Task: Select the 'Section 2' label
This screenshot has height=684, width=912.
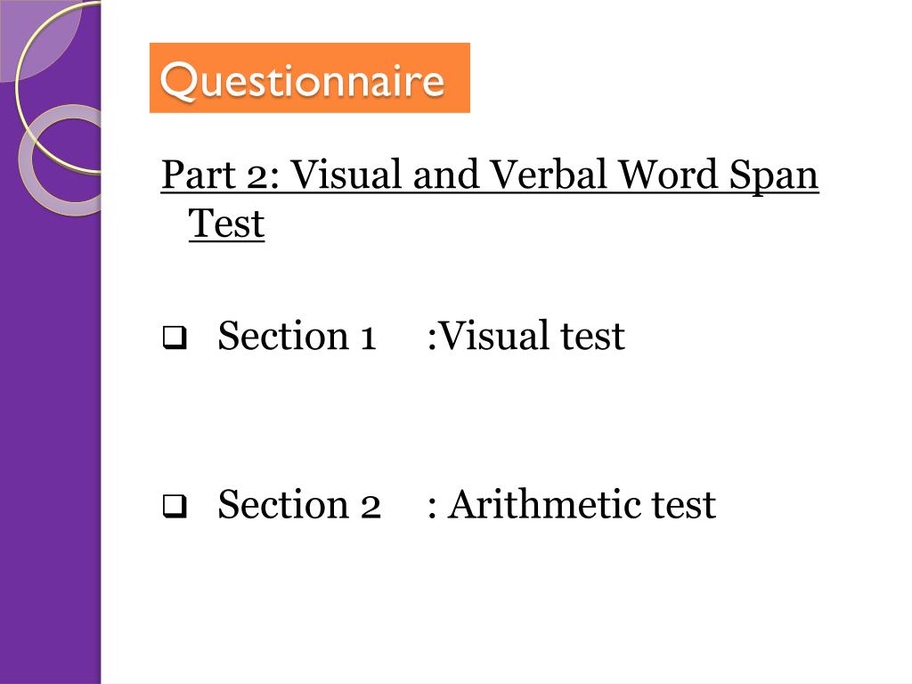Action: point(299,504)
